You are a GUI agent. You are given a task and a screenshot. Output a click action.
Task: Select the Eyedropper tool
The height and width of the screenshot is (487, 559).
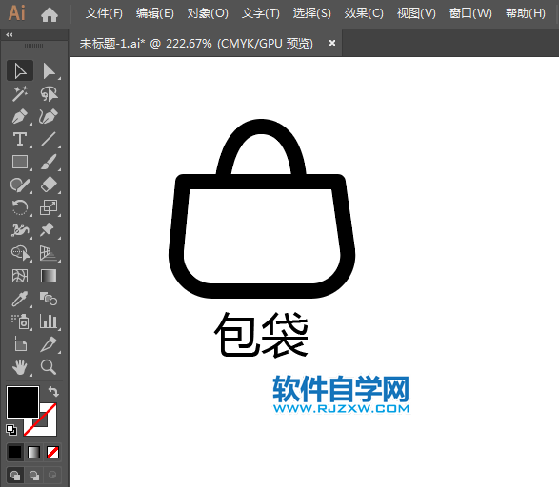click(x=20, y=299)
